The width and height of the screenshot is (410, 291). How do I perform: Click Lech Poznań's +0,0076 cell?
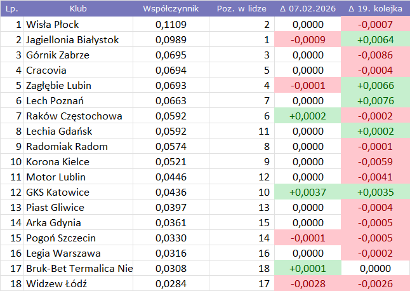(x=374, y=101)
